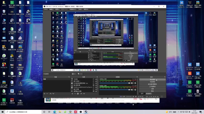Open the 工具(T) menu
The image size is (204, 114).
pyautogui.click(x=80, y=9)
